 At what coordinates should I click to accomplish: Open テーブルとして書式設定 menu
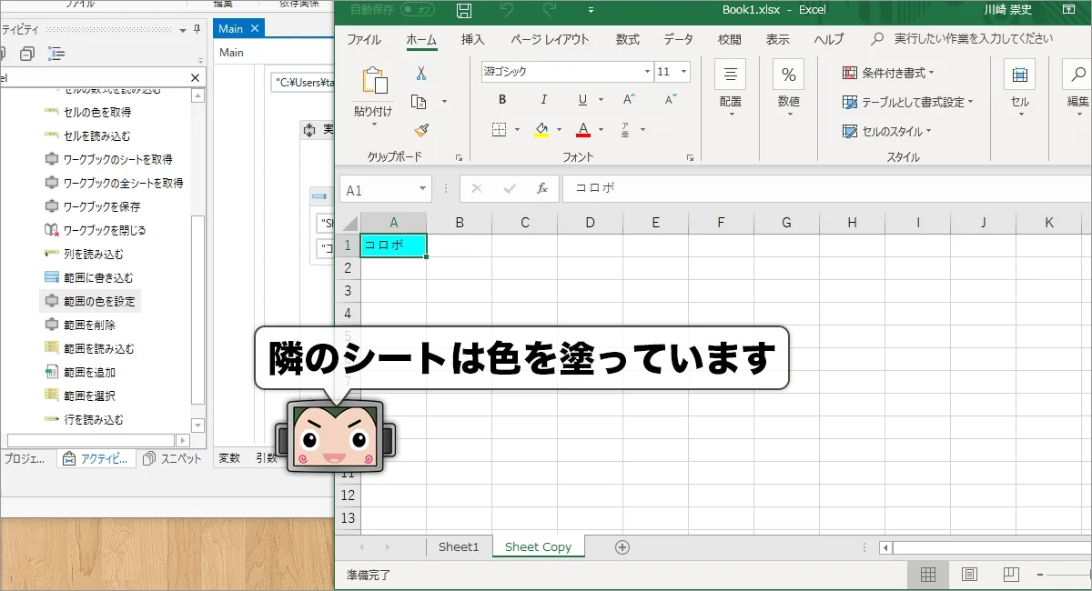click(908, 102)
